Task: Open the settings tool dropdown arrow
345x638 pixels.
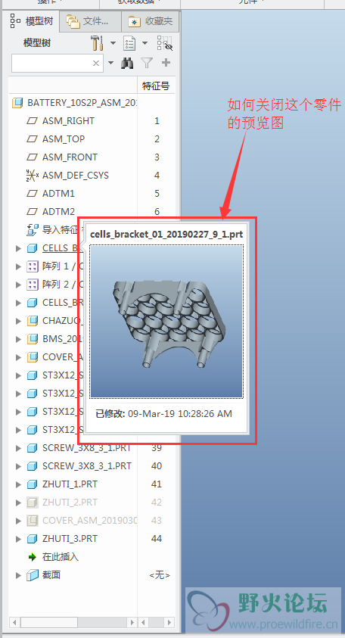Action: pyautogui.click(x=113, y=42)
